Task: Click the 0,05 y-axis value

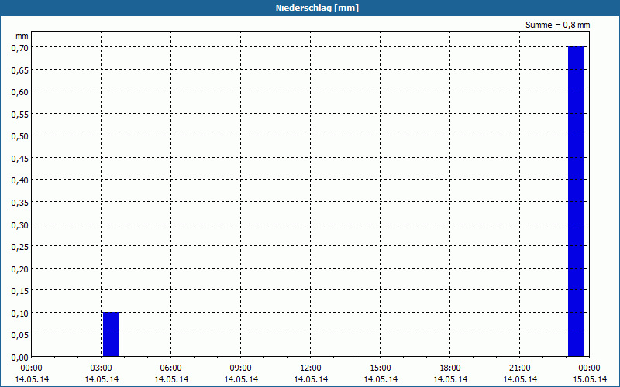Action: point(20,336)
